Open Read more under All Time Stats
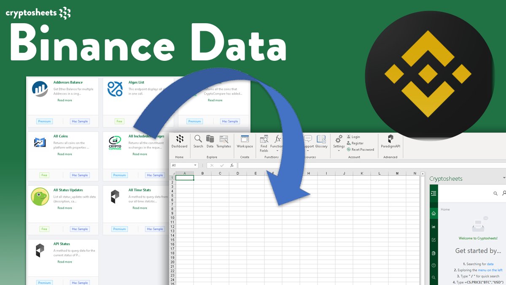The width and height of the screenshot is (506, 285). (140, 208)
